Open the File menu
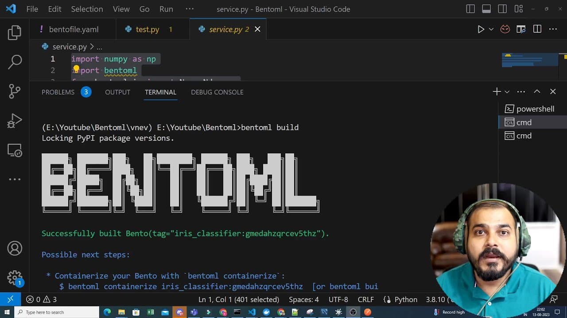 [32, 9]
